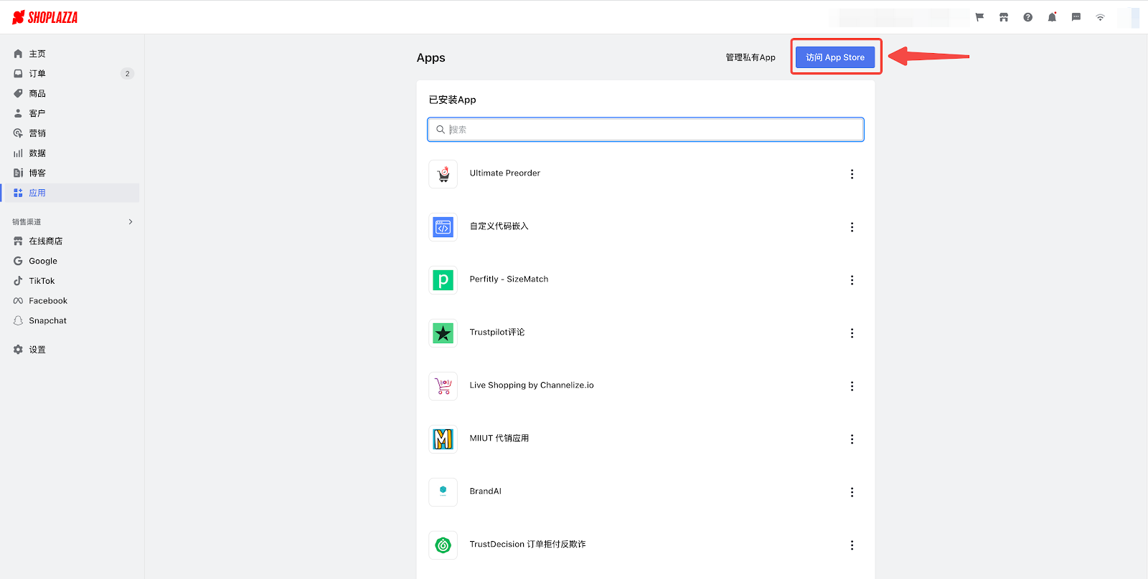
Task: Open more options for Live Shopping
Action: (852, 386)
